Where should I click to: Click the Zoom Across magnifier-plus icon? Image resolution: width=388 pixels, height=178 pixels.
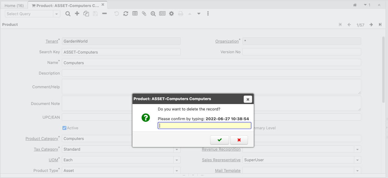tap(153, 13)
